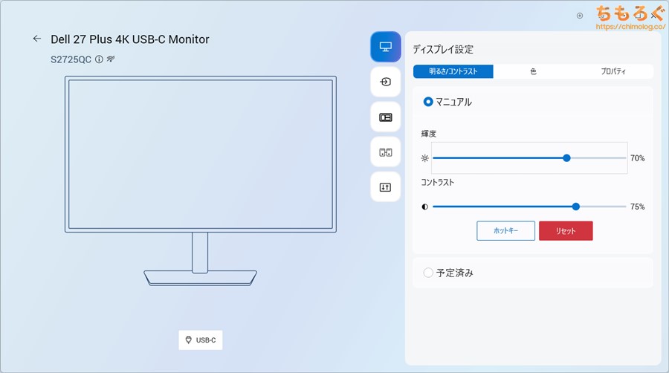Open the window layout arrangement sidebar icon
The image size is (669, 373).
(x=385, y=117)
